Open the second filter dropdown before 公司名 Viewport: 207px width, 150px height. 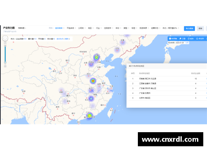click(71, 28)
